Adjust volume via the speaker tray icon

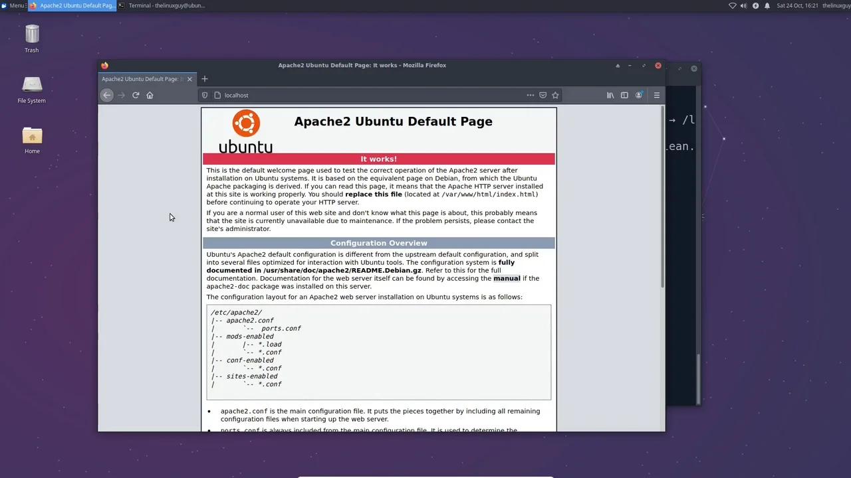[743, 5]
